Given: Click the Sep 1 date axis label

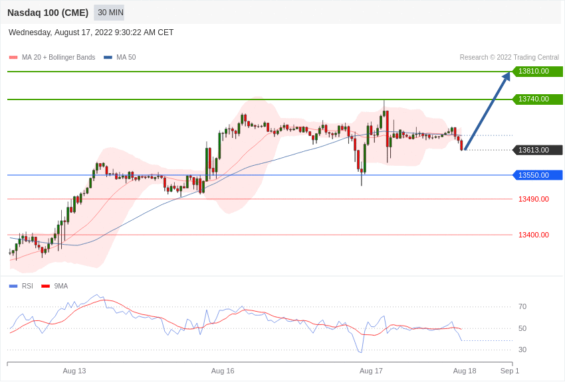Looking at the screenshot, I should pyautogui.click(x=510, y=371).
